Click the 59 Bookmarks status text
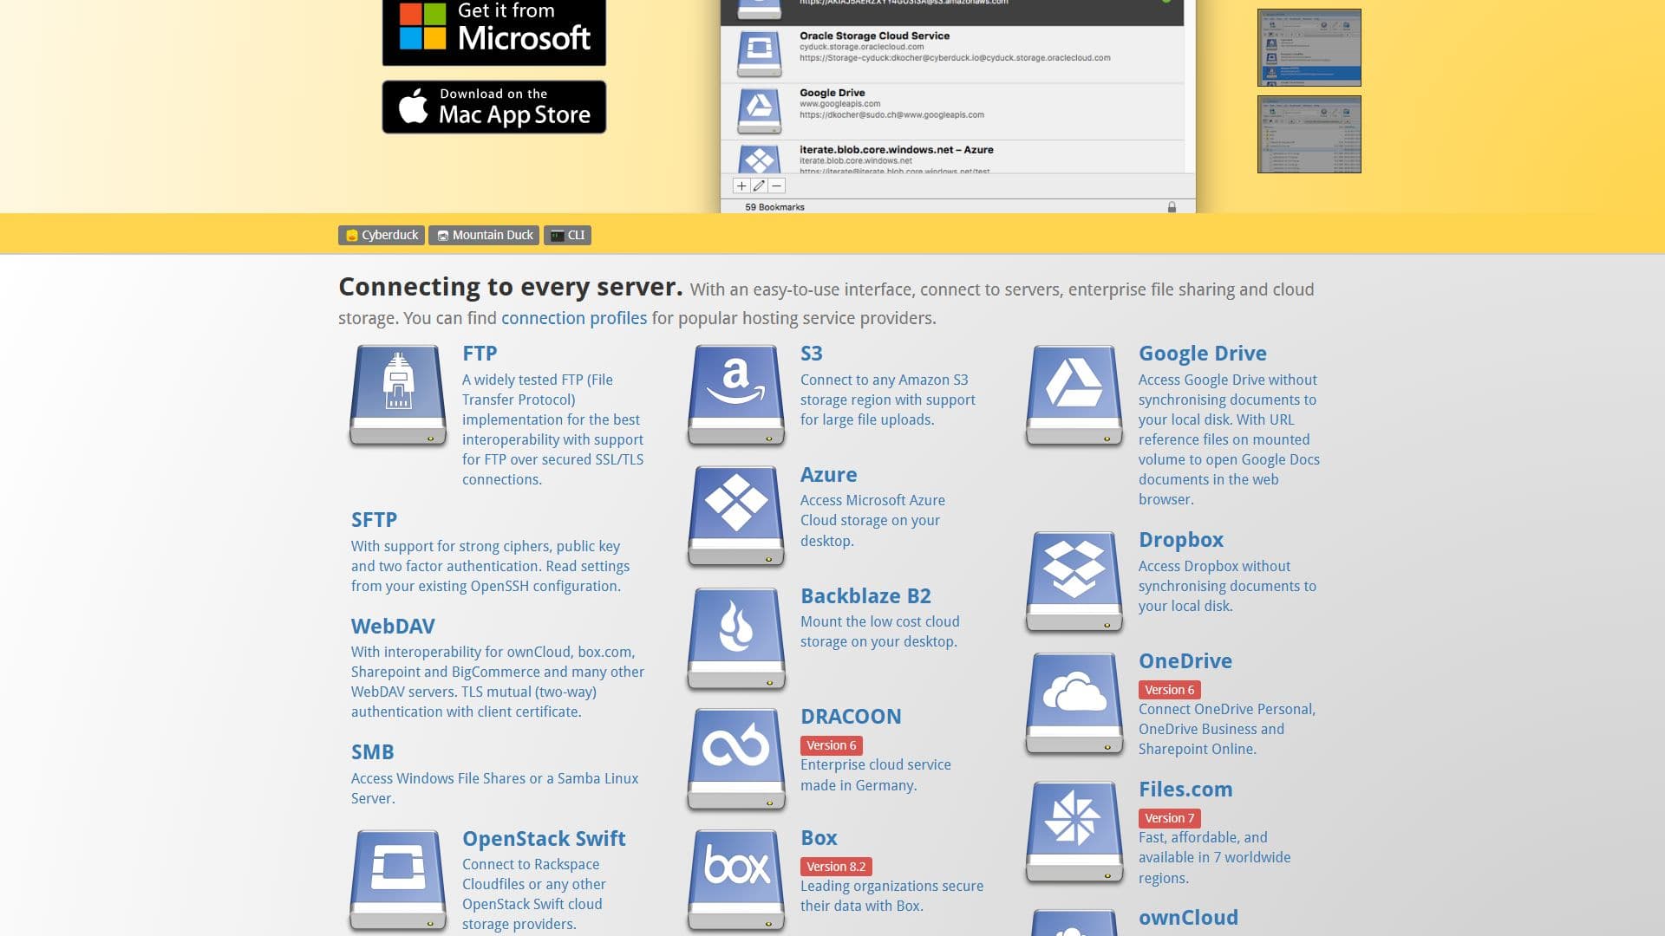Image resolution: width=1665 pixels, height=936 pixels. (x=775, y=207)
